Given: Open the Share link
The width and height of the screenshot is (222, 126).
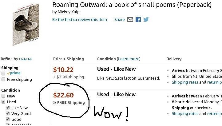Looking at the screenshot, I should [119, 19].
